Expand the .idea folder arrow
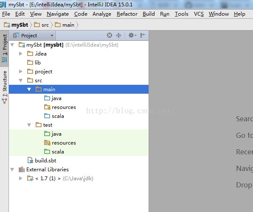 click(x=21, y=53)
